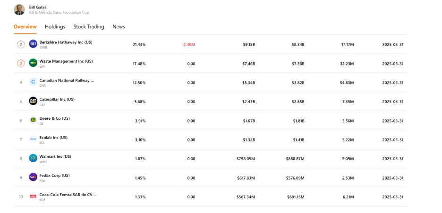This screenshot has height=213, width=442.
Task: Click the $576.09M FedEx value
Action: [295, 178]
